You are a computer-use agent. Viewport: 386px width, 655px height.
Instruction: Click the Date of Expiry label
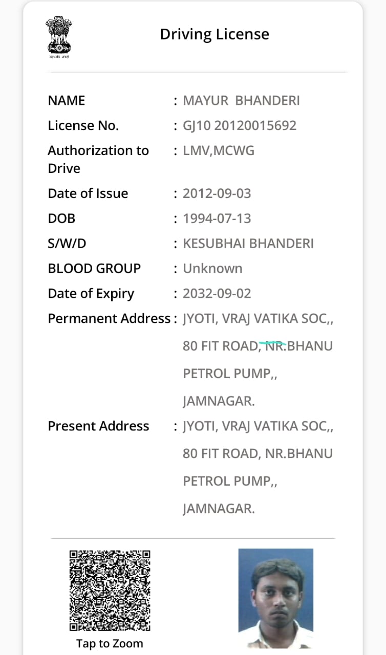[91, 294]
